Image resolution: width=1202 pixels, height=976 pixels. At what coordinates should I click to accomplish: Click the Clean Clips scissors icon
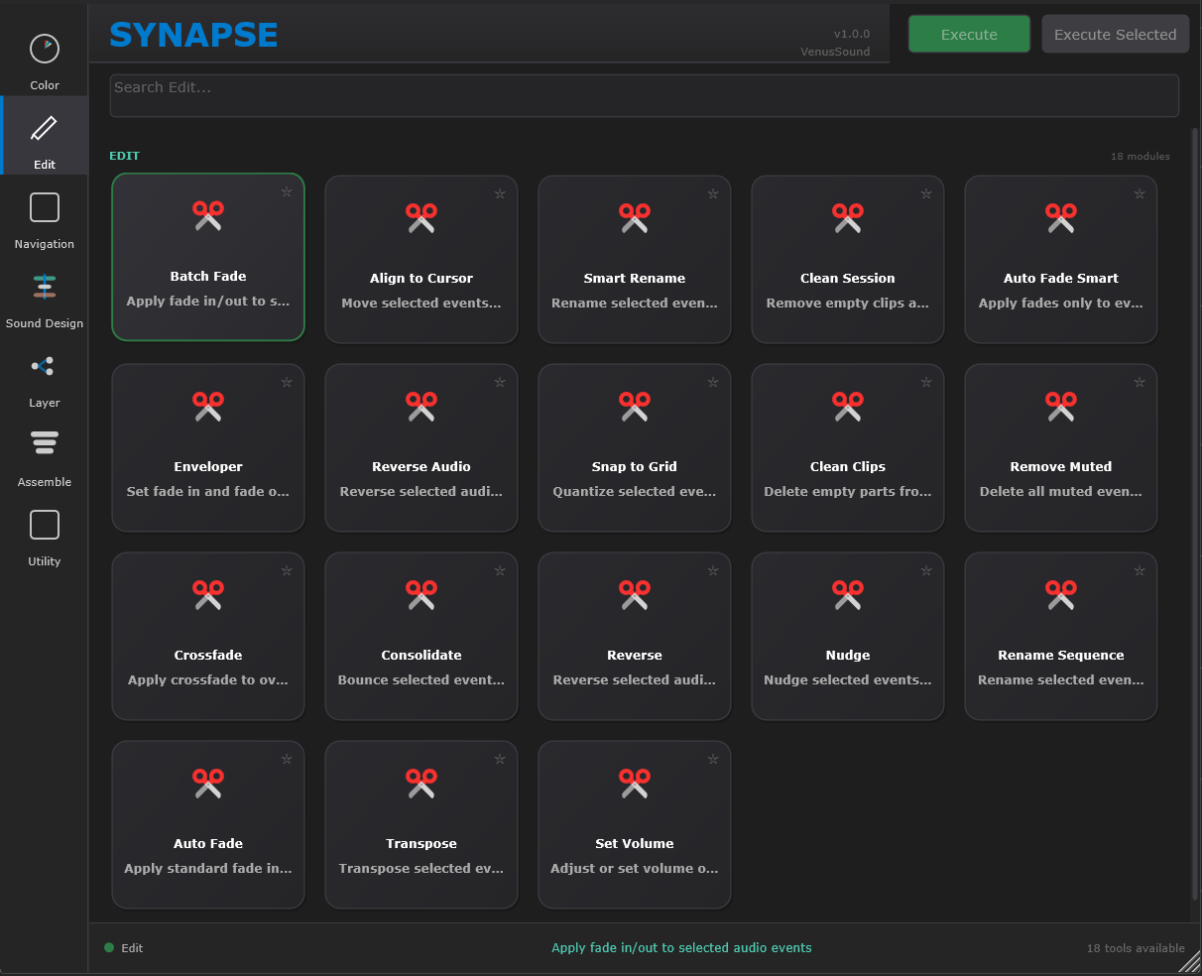click(848, 406)
